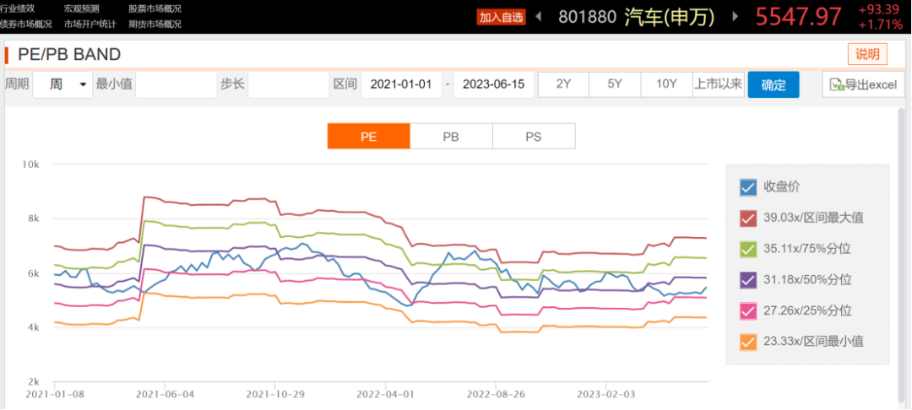912x410 pixels.
Task: Click the 确定 confirm button
Action: pyautogui.click(x=773, y=84)
